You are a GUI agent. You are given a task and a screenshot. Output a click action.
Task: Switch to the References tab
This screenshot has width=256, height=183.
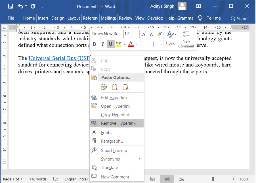91,18
